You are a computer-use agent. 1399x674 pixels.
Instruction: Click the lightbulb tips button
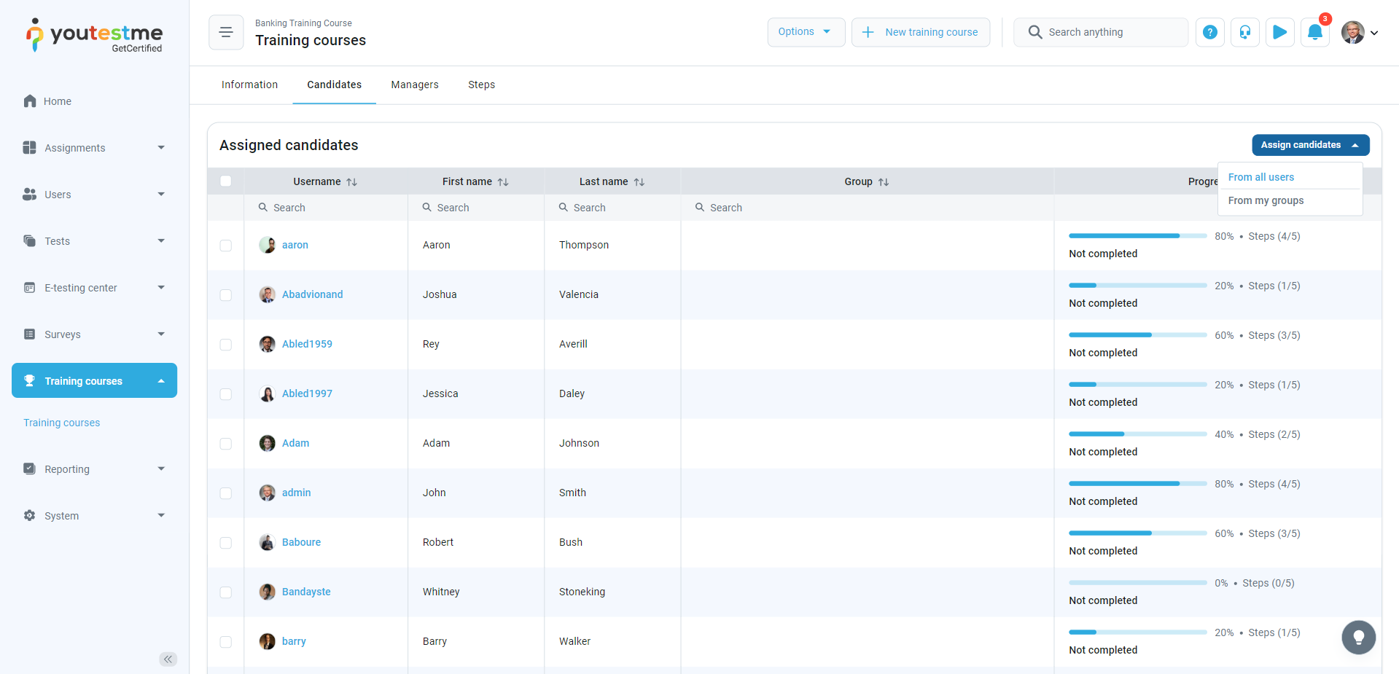(x=1358, y=638)
